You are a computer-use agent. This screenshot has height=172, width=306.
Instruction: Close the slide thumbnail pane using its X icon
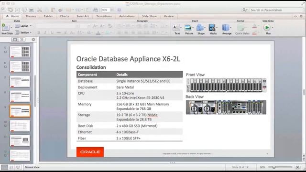click(x=33, y=40)
